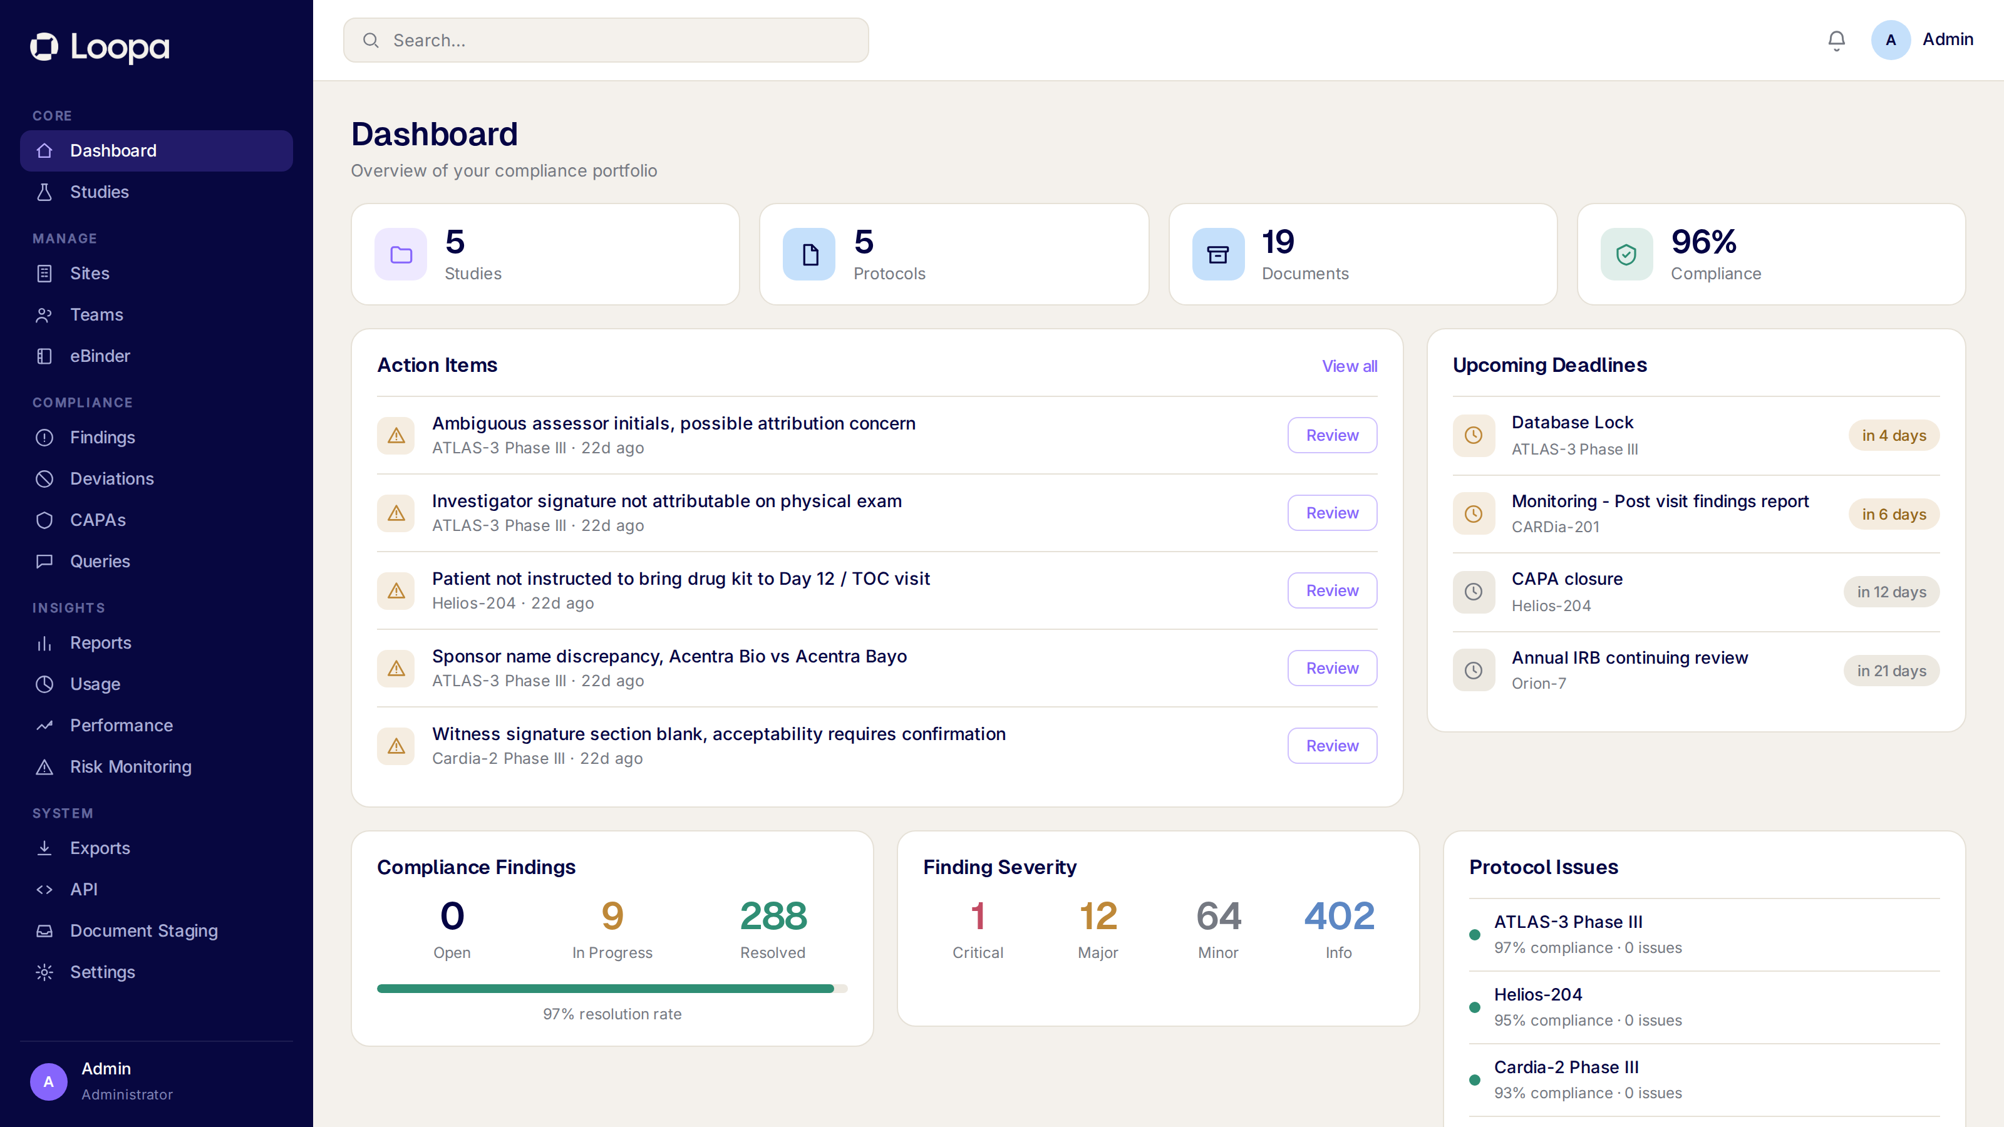Click the 9 In Progress count
The image size is (2004, 1127).
[612, 916]
